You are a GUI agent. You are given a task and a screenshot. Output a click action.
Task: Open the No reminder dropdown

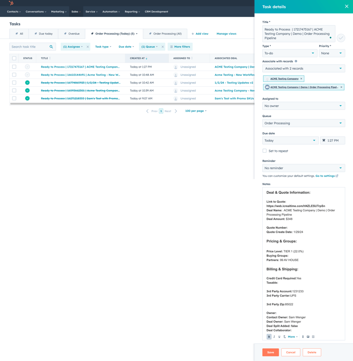pos(303,168)
